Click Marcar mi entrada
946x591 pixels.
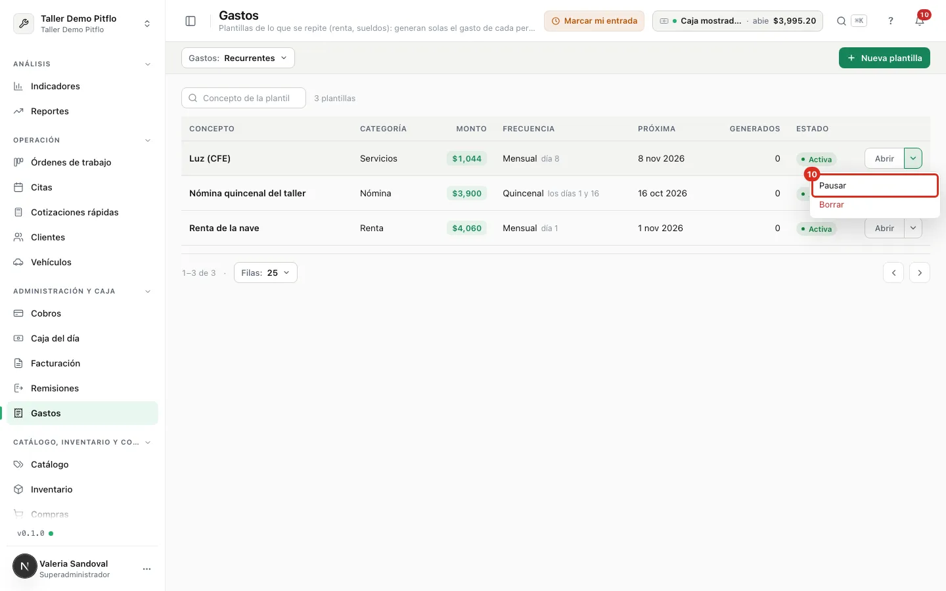click(594, 21)
